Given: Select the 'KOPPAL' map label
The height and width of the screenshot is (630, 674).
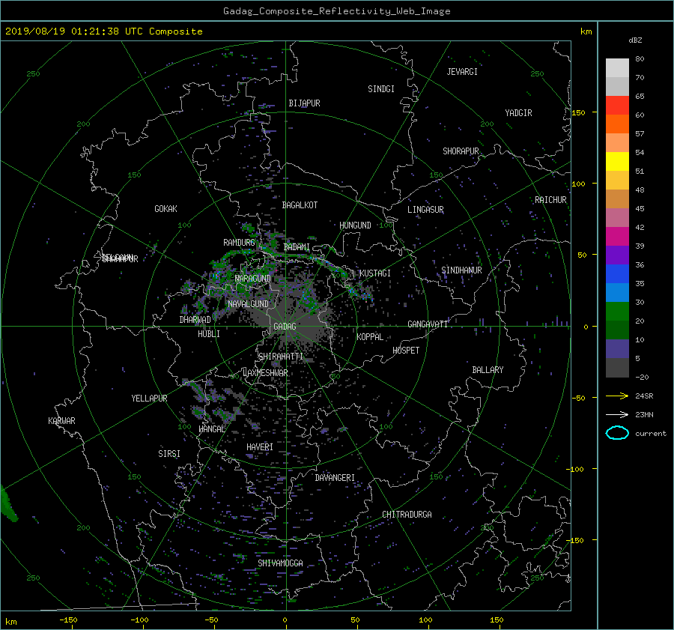Looking at the screenshot, I should [370, 337].
